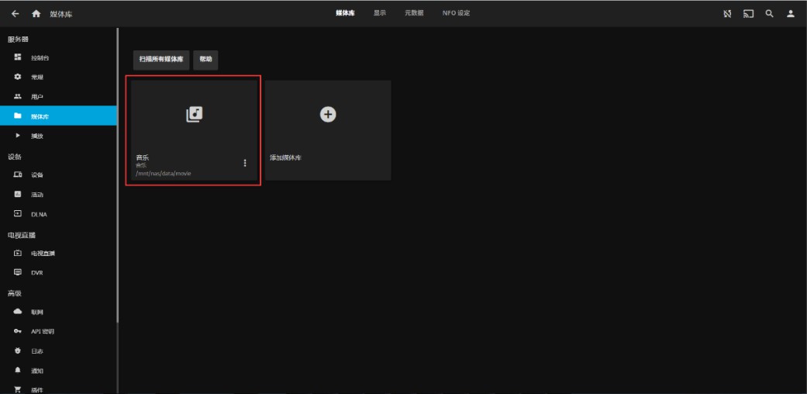Switch to the 显示 tab

[380, 13]
